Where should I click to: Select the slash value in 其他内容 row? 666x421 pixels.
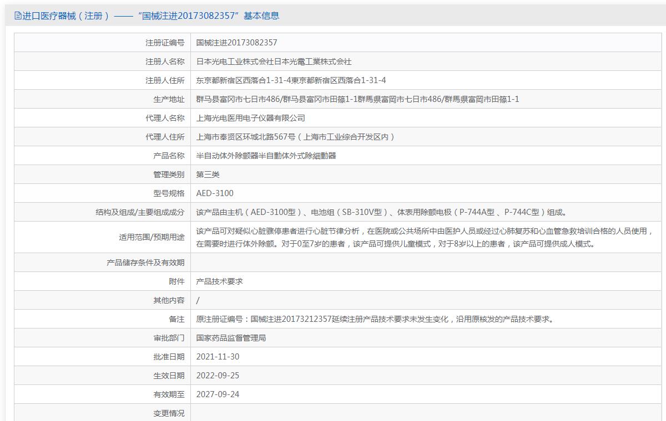(x=198, y=300)
